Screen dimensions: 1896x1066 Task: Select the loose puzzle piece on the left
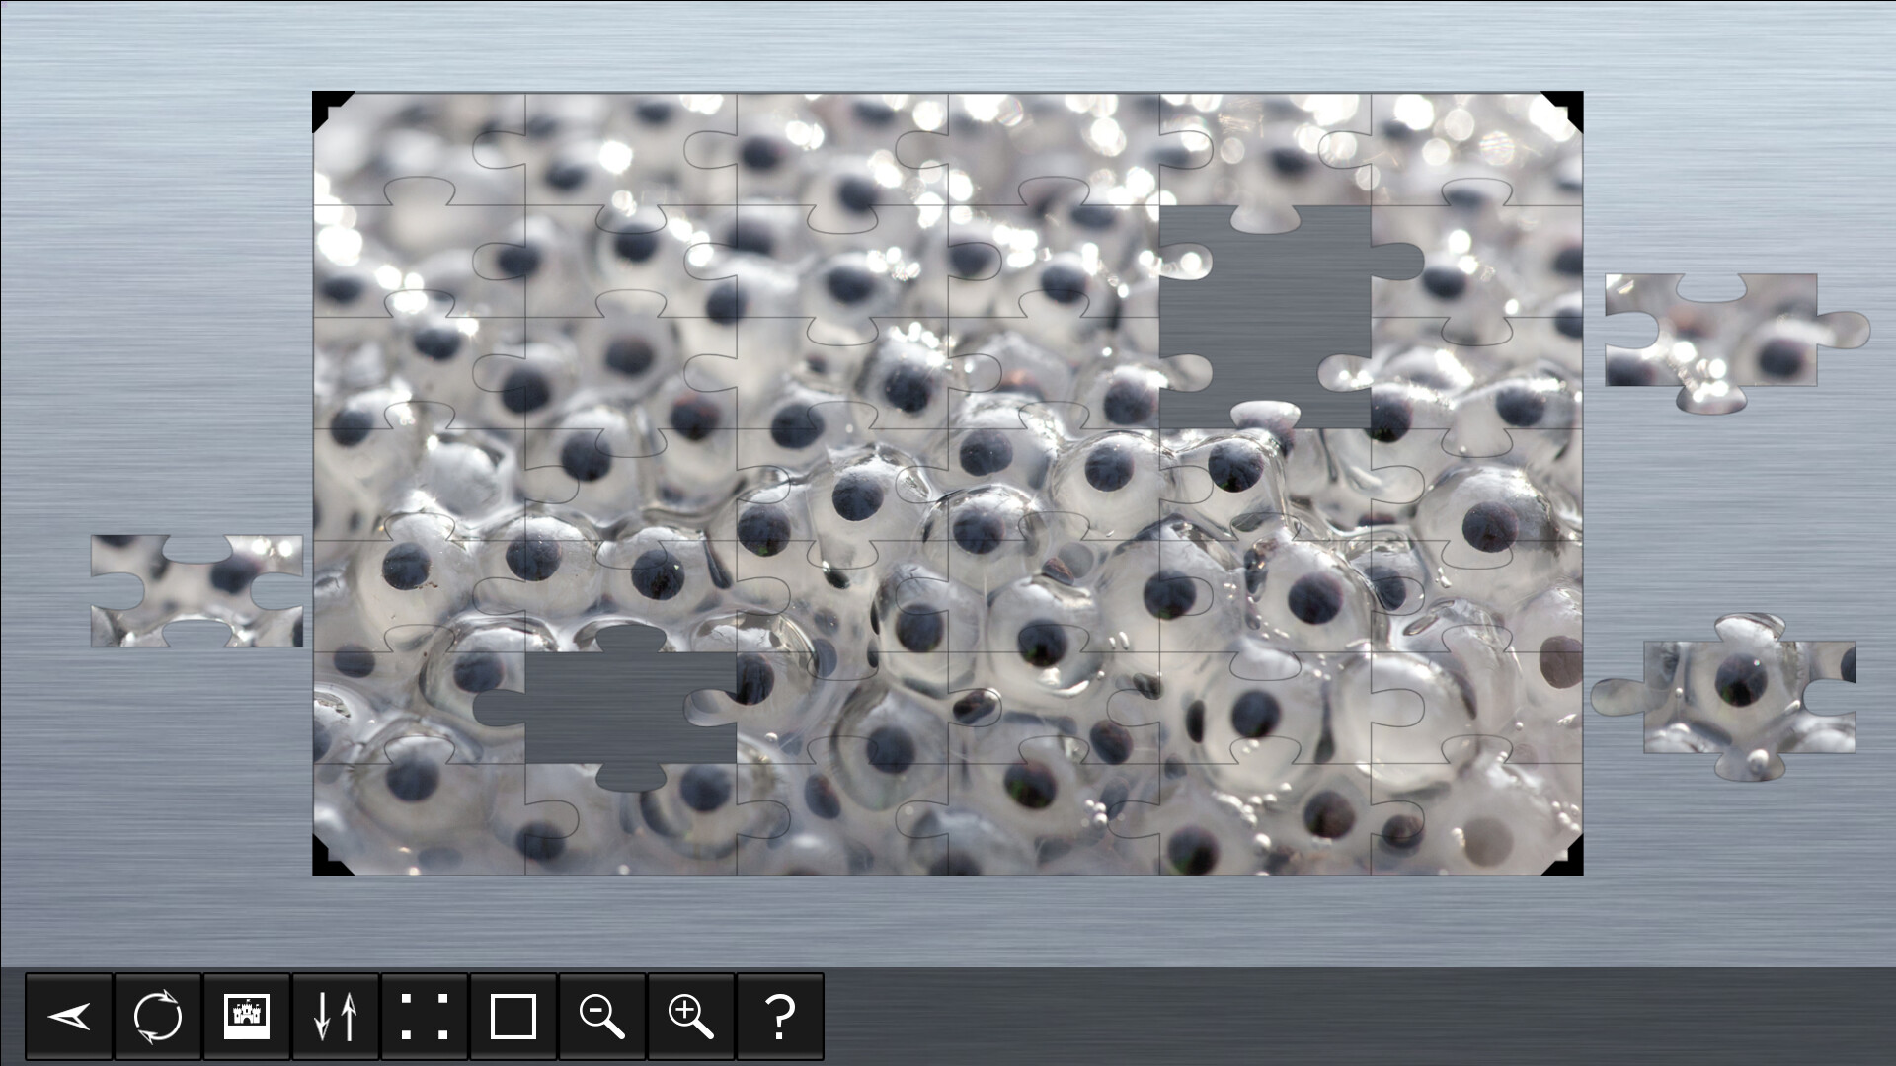197,592
